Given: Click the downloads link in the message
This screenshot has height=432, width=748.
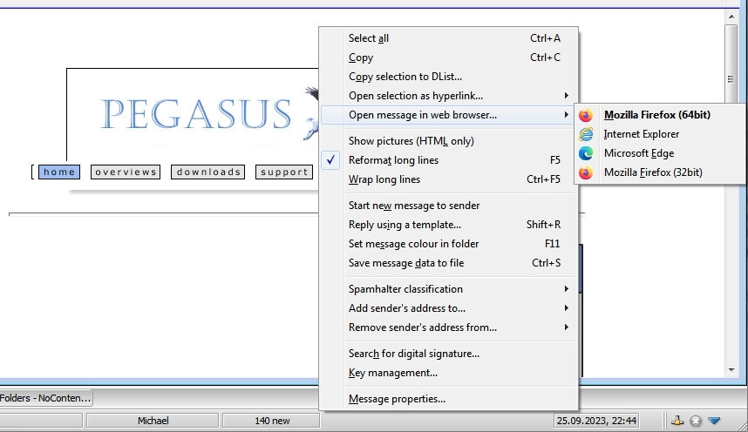Looking at the screenshot, I should [x=207, y=172].
